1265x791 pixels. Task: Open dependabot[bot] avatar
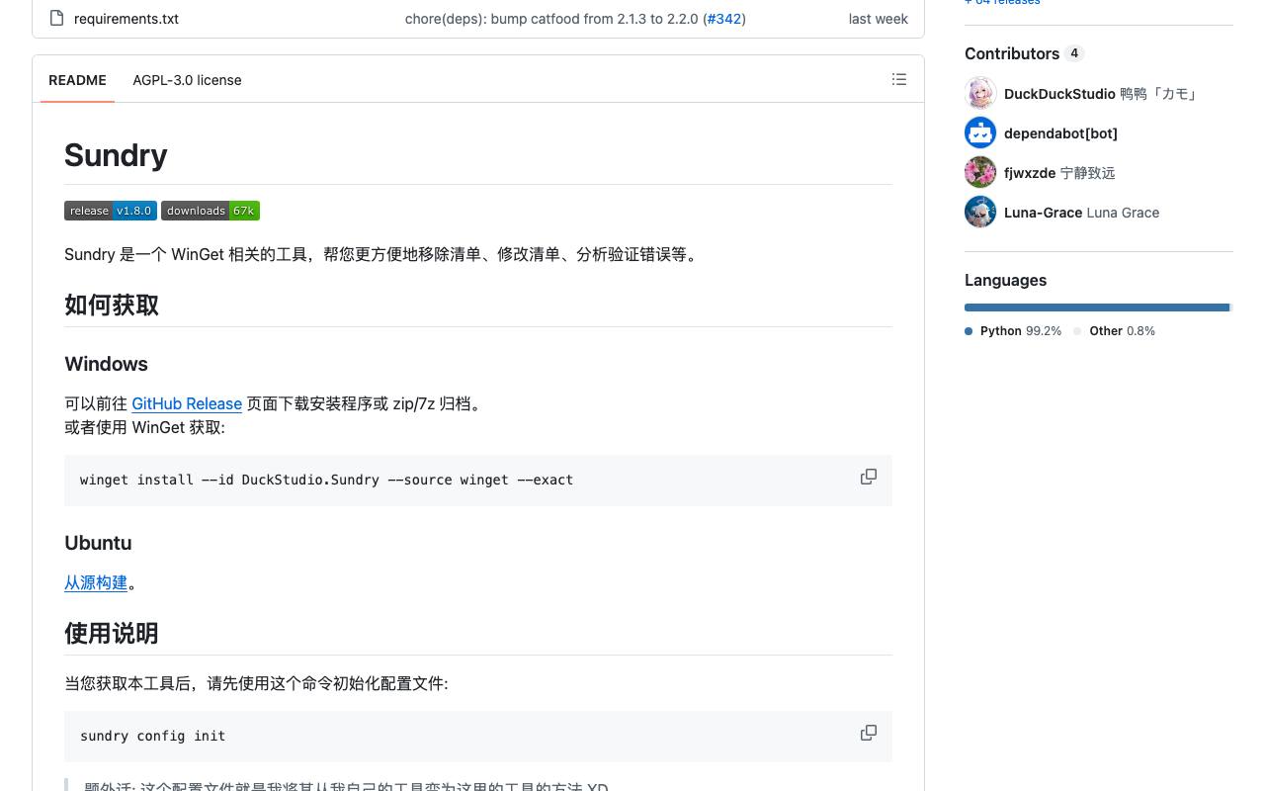tap(980, 132)
